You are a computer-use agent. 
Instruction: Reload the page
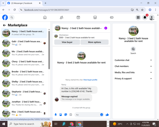(x=15, y=10)
